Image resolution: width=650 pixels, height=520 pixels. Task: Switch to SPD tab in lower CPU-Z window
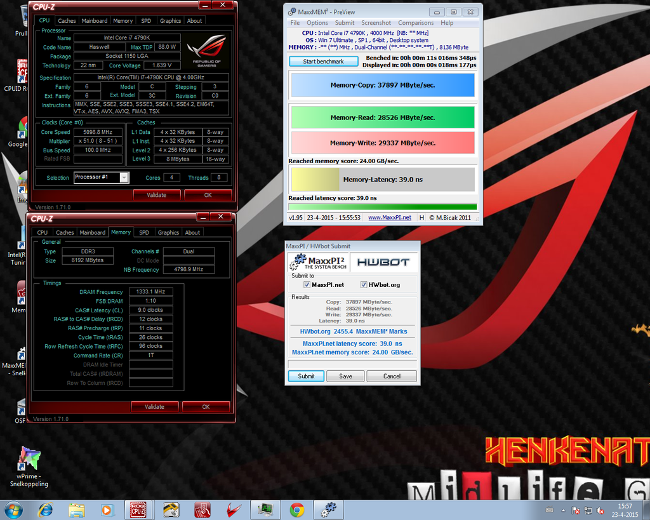(144, 232)
